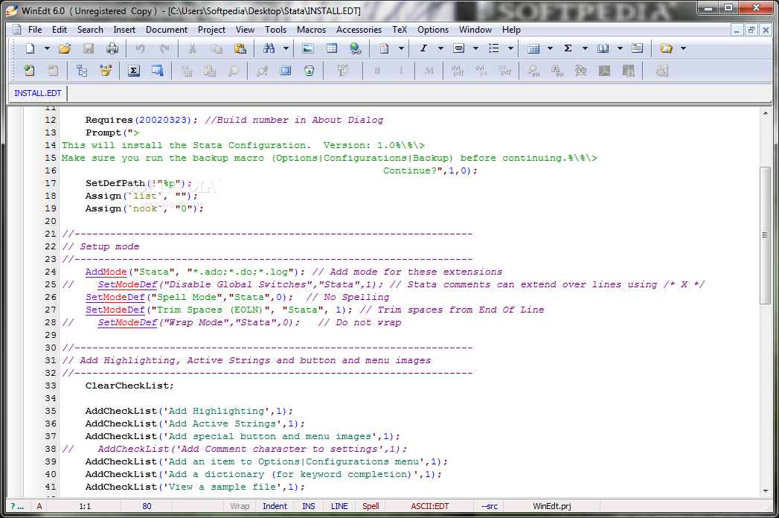This screenshot has width=779, height=518.
Task: Click the project tree icon
Action: pyautogui.click(x=82, y=71)
